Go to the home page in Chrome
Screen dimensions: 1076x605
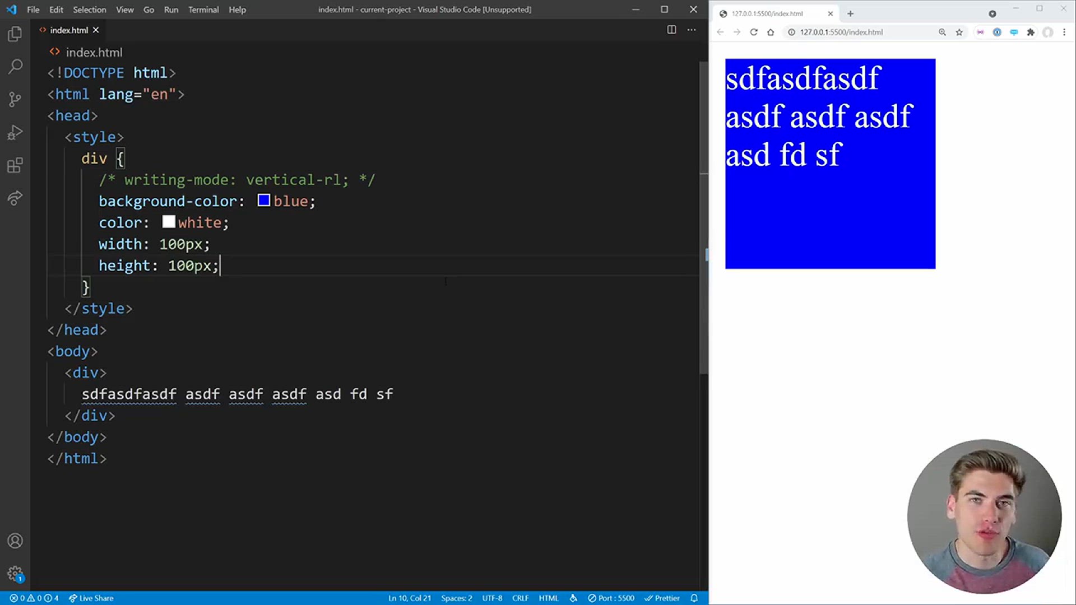point(771,32)
